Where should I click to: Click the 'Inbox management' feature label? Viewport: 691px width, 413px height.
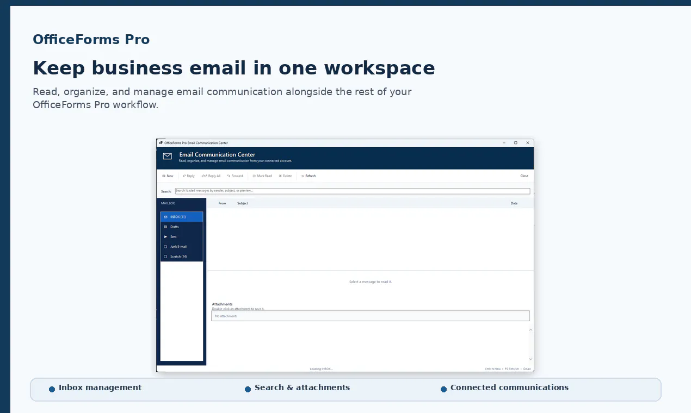pyautogui.click(x=100, y=387)
